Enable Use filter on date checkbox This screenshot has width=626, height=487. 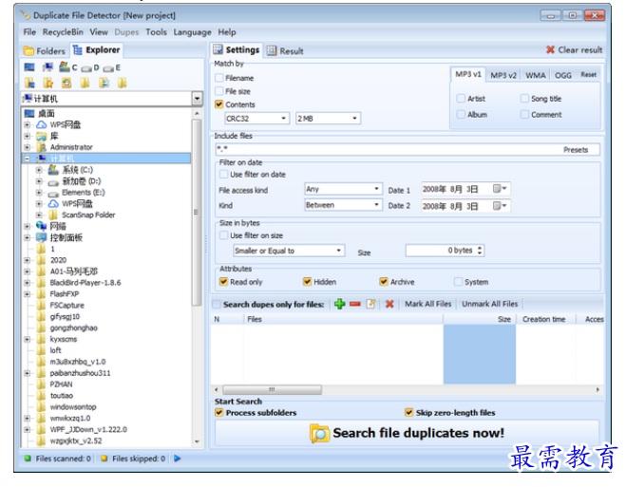click(224, 175)
